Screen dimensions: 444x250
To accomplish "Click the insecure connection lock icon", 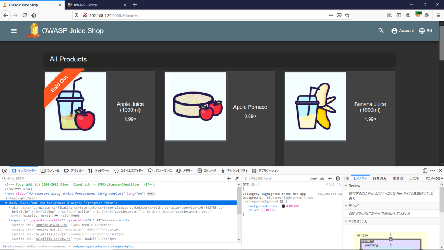I will pyautogui.click(x=85, y=16).
